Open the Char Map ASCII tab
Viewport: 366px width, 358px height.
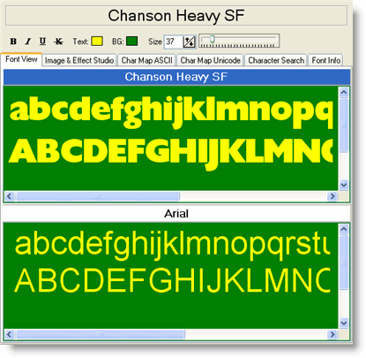[x=146, y=60]
